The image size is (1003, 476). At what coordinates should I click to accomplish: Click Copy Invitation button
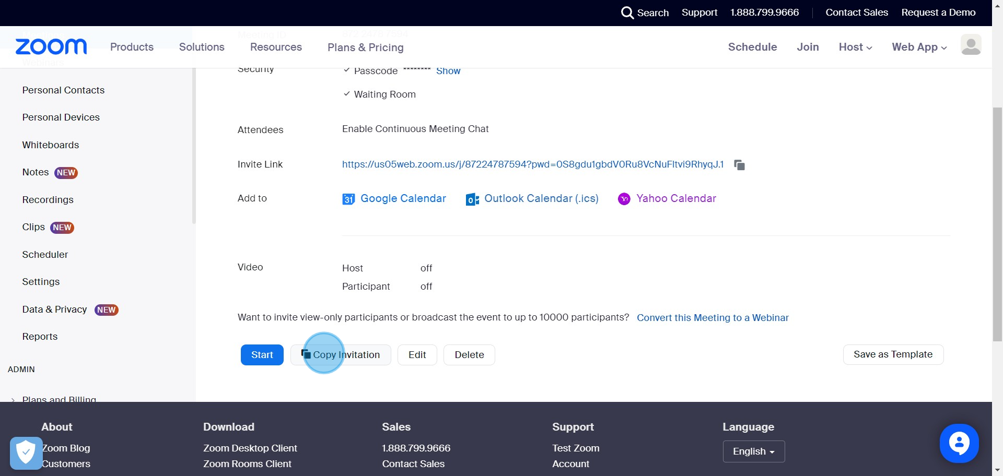click(x=341, y=355)
